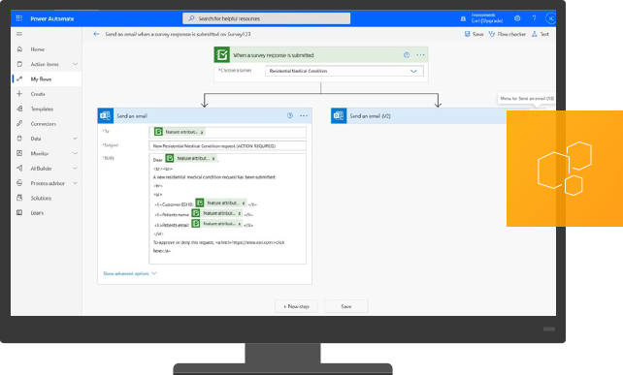The height and width of the screenshot is (375, 623).
Task: Click the Power Automate brand title
Action: (52, 18)
